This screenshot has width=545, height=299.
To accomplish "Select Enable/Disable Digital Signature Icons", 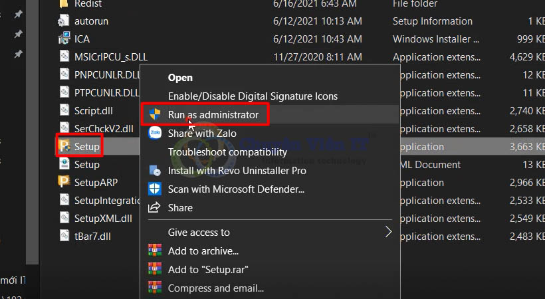I will coord(253,96).
